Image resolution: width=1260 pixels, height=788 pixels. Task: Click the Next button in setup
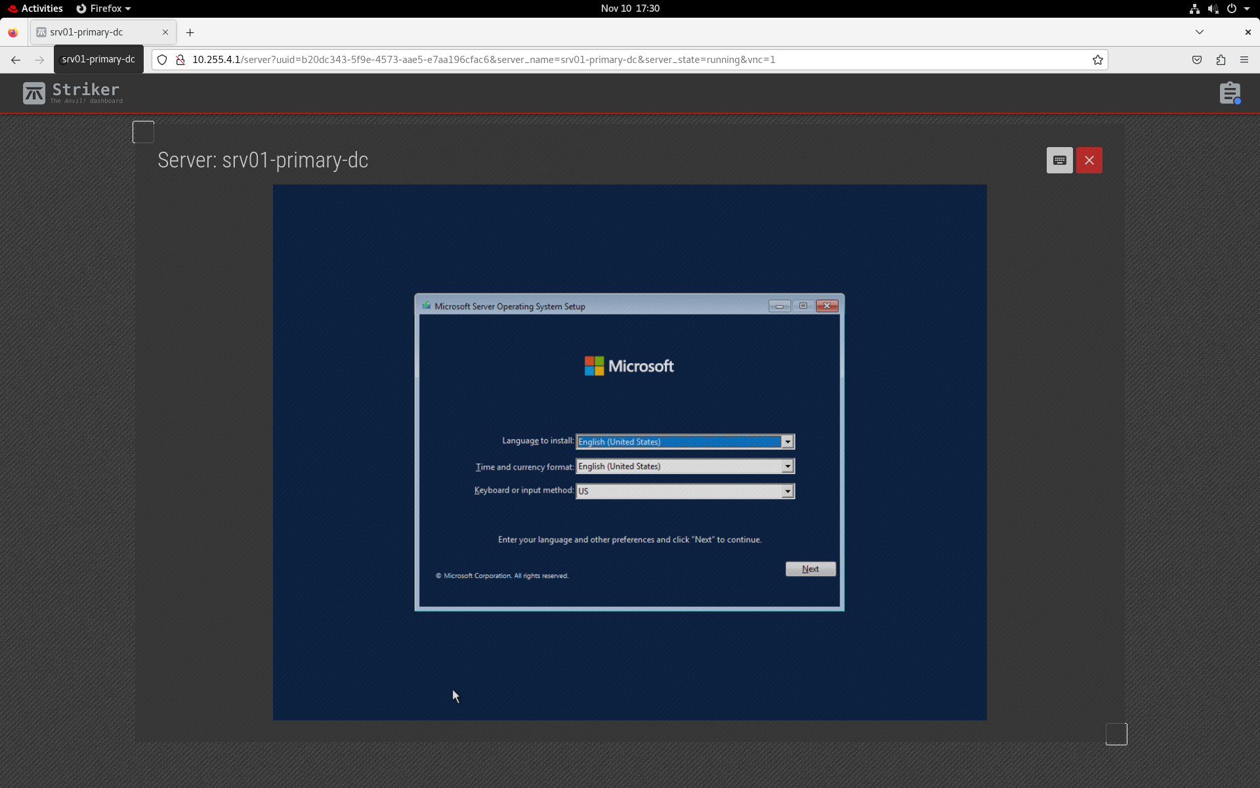tap(810, 569)
